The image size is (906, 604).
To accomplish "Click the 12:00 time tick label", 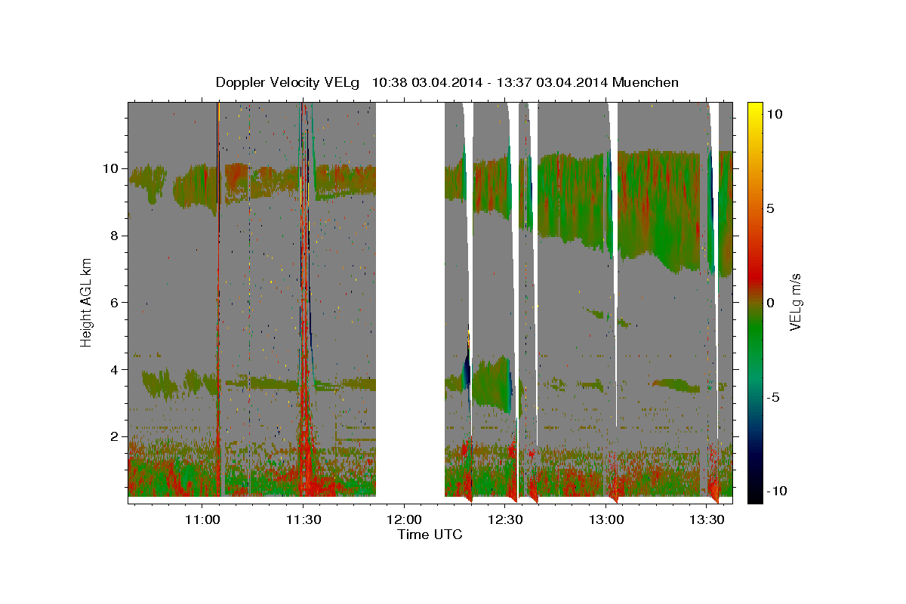I will [404, 520].
